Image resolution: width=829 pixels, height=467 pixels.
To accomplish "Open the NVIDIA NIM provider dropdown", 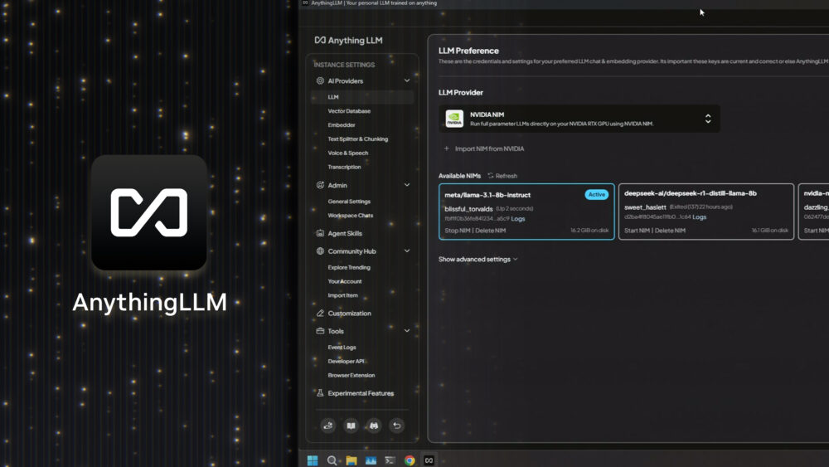I will point(579,119).
